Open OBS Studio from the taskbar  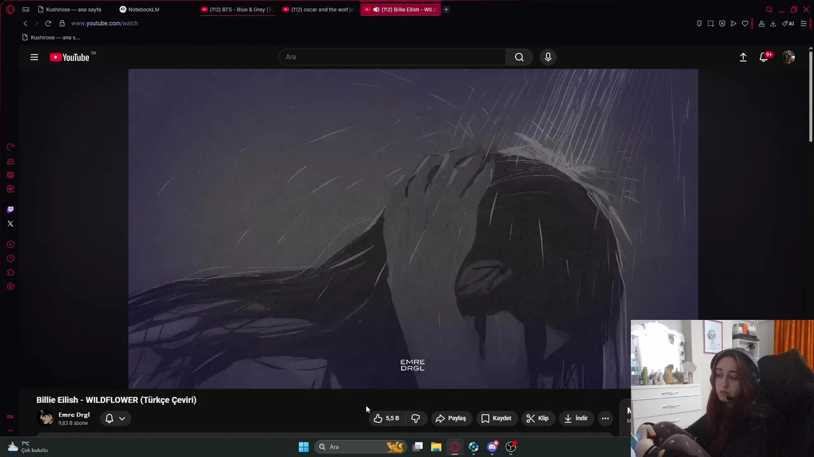coord(511,447)
